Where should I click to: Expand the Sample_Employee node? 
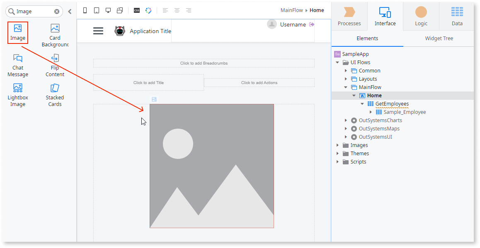371,112
